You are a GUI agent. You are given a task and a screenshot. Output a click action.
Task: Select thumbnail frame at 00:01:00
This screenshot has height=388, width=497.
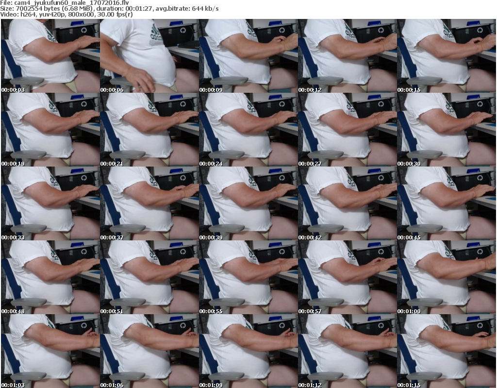point(447,277)
